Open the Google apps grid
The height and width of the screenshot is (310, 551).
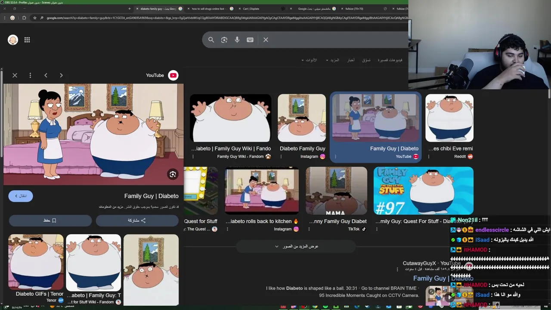[x=27, y=40]
